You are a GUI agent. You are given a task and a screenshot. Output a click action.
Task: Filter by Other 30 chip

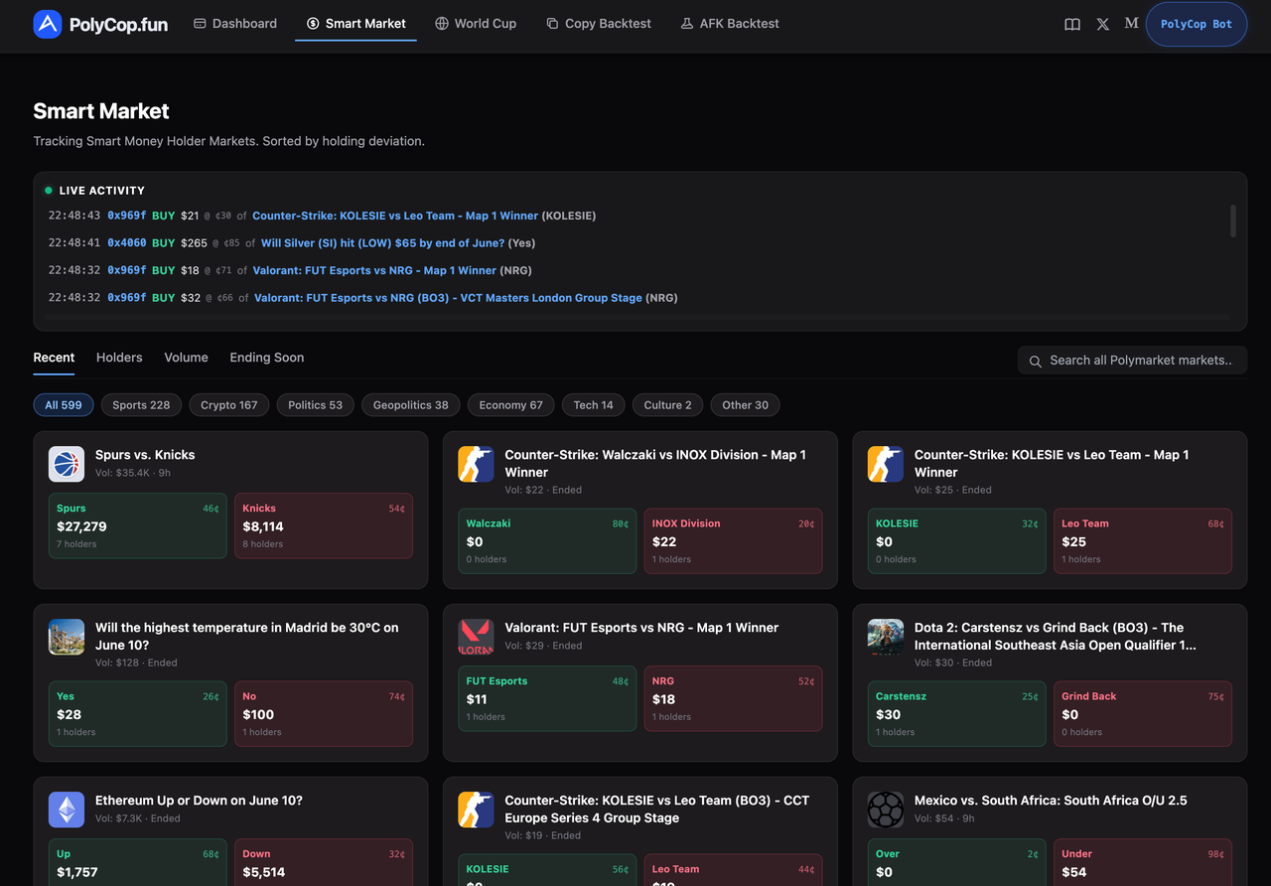point(746,405)
